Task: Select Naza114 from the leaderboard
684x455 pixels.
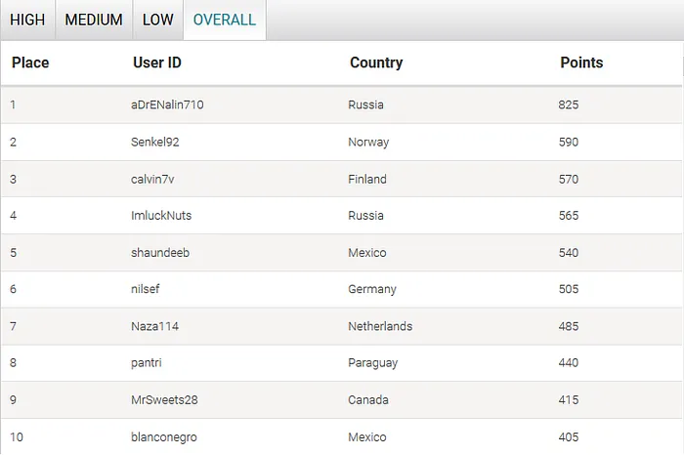Action: (154, 326)
